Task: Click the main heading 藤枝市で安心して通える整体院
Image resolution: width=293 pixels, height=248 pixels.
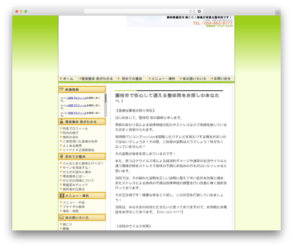Action: 167,98
